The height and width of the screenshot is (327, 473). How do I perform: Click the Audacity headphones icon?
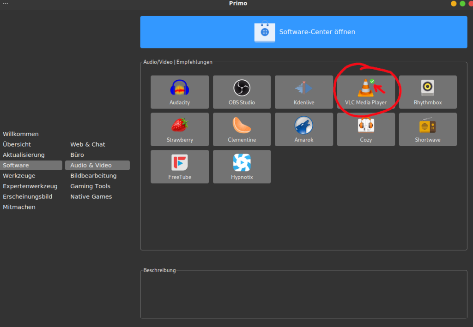180,88
